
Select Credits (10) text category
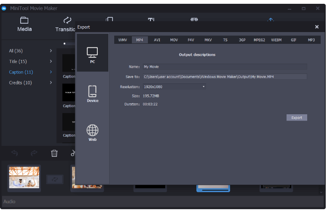[x=20, y=83]
